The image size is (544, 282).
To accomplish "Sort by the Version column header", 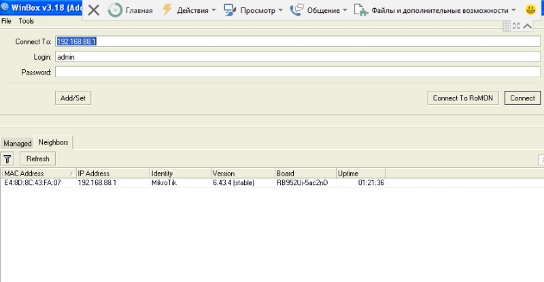I will click(x=243, y=174).
